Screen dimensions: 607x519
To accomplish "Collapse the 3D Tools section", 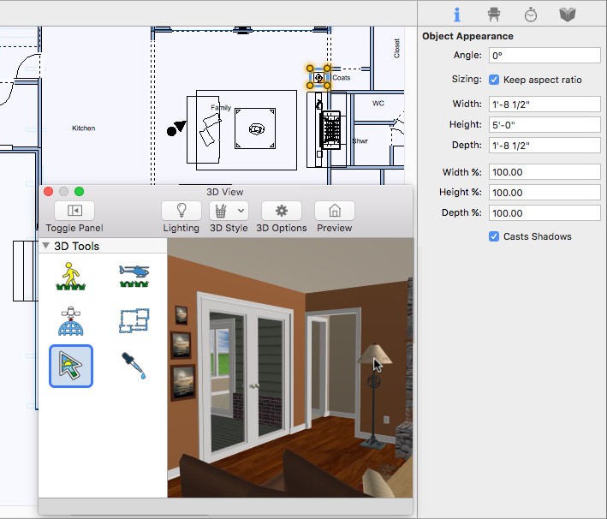I will 45,247.
